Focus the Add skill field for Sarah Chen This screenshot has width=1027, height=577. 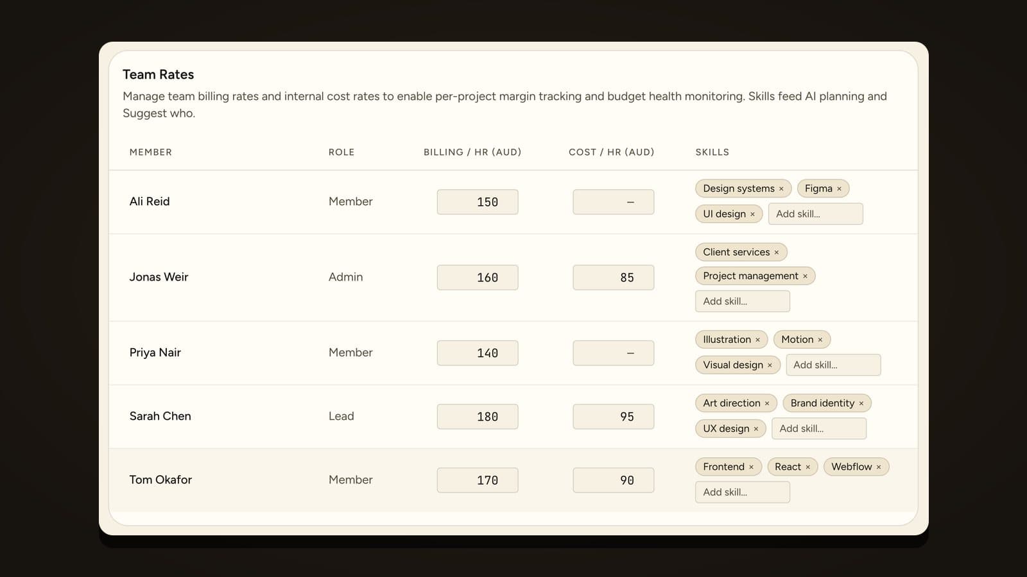[x=819, y=428]
